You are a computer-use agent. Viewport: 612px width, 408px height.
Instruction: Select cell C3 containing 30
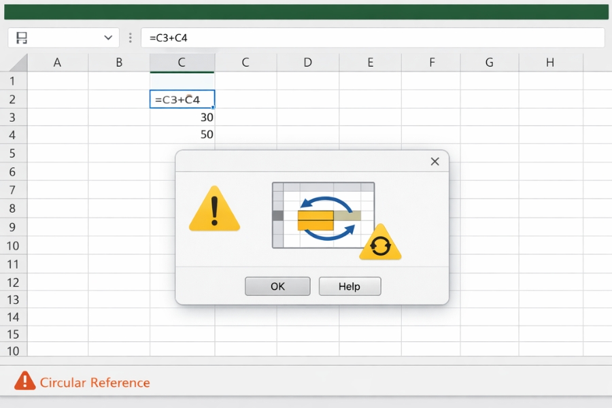pyautogui.click(x=182, y=117)
